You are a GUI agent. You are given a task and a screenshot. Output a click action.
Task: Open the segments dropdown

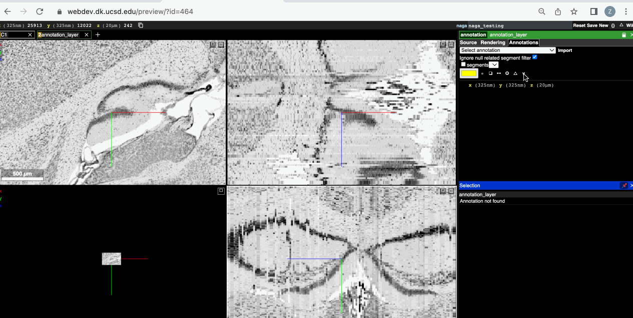[494, 65]
